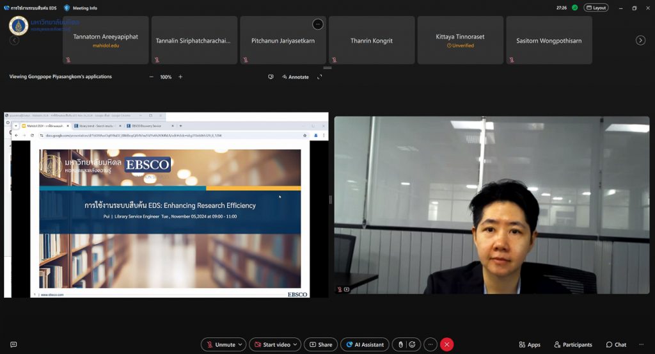This screenshot has height=354, width=655.
Task: Open the reactions emoji icon
Action: pyautogui.click(x=413, y=344)
